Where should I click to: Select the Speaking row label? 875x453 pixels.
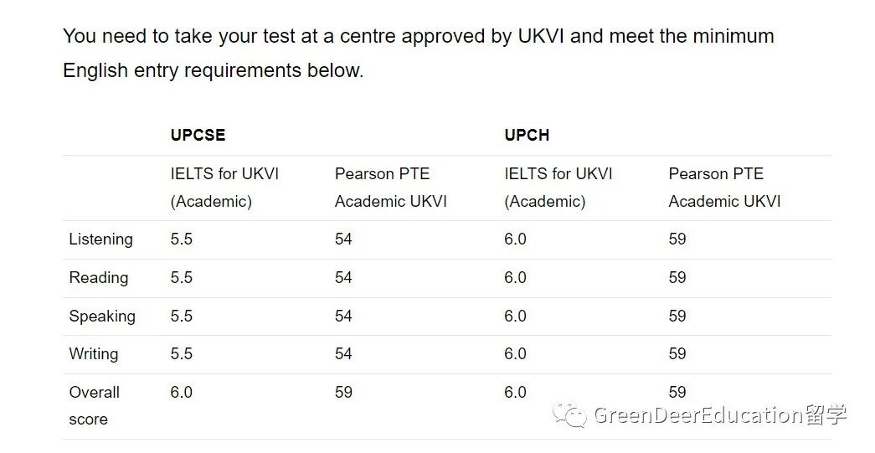click(101, 317)
